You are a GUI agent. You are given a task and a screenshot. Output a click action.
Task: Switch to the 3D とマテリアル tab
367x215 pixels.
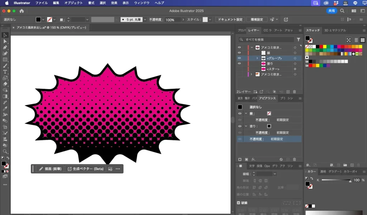pos(335,31)
